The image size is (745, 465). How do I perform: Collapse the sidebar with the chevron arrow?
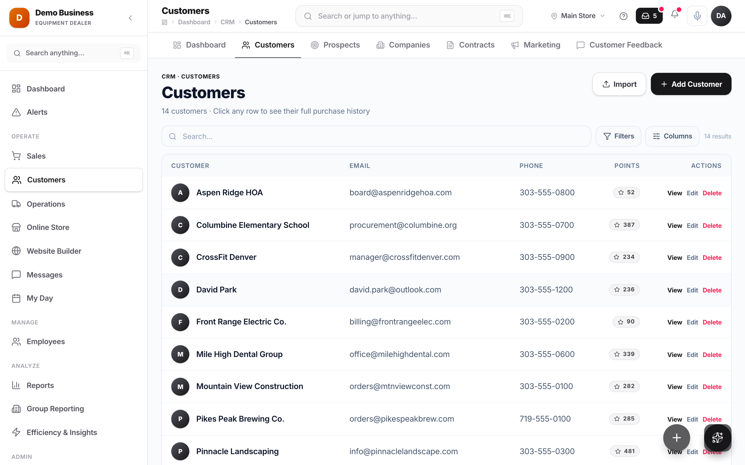[x=130, y=18]
